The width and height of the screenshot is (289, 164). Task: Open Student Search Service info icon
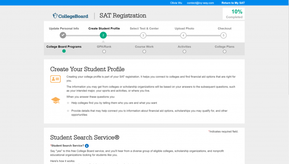point(87,146)
